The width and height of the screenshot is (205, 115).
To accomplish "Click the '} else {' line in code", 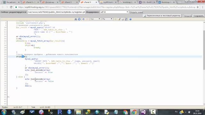I will [20, 77].
